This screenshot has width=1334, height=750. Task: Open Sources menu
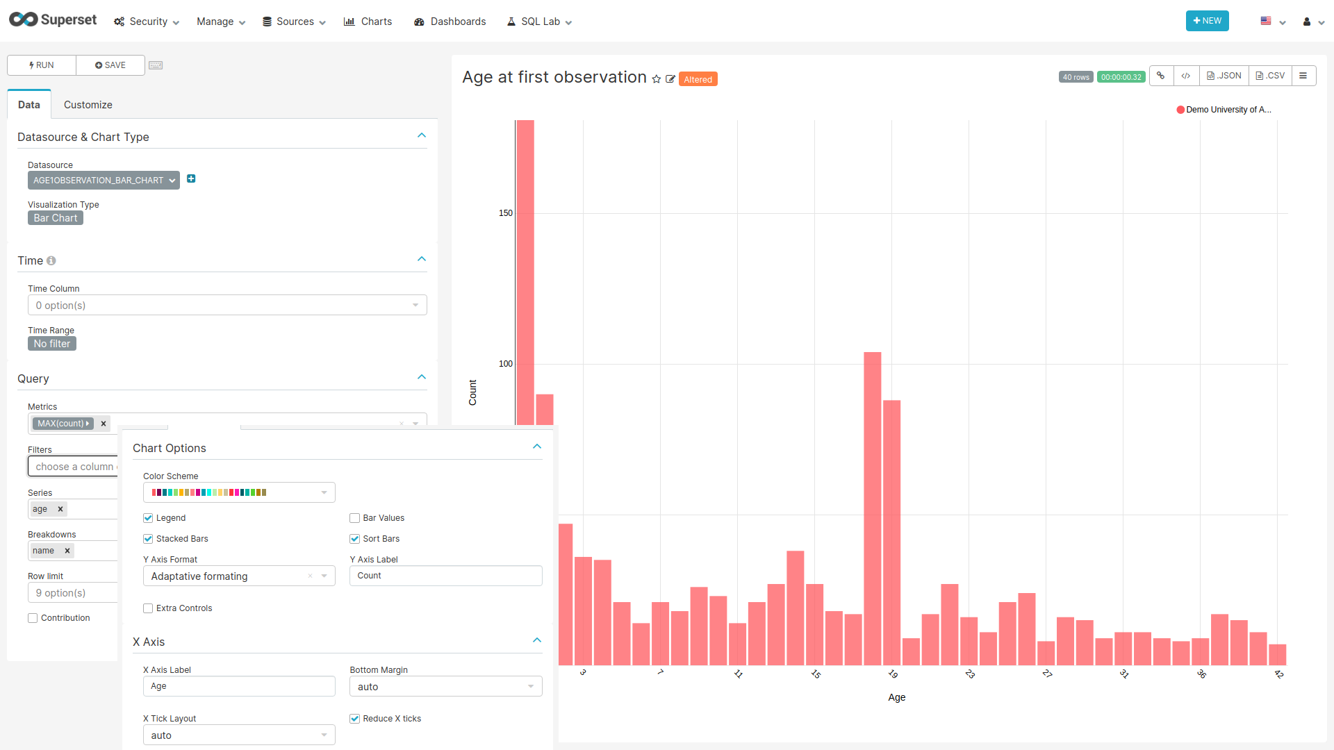[x=294, y=22]
